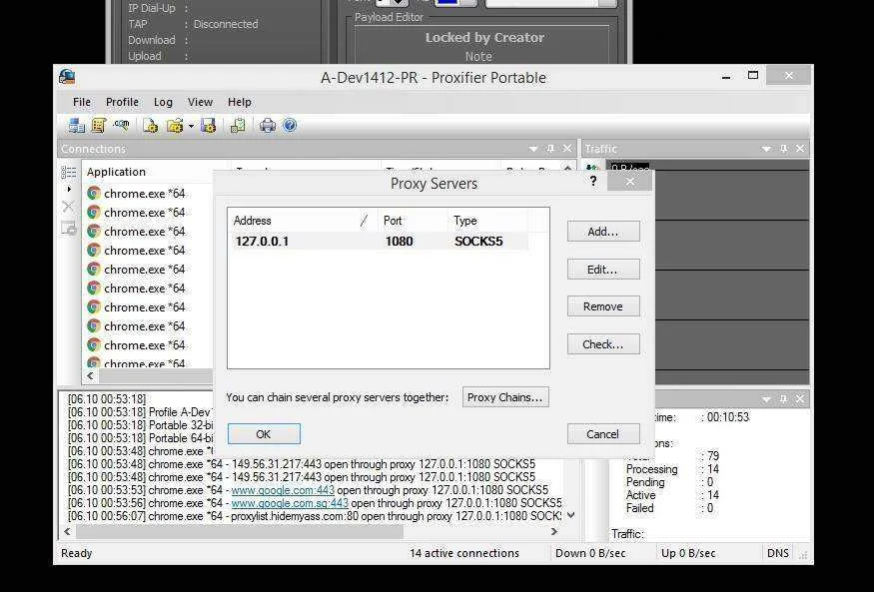This screenshot has width=874, height=592.
Task: Click SOCKS5 type cell in proxy list
Action: pyautogui.click(x=478, y=242)
